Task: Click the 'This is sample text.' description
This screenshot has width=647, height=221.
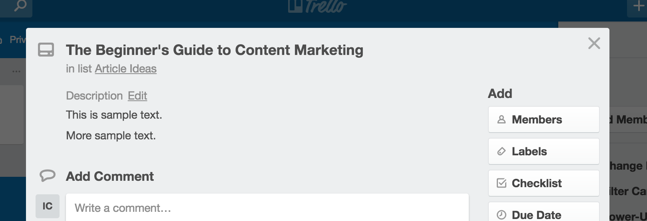Action: pyautogui.click(x=114, y=115)
